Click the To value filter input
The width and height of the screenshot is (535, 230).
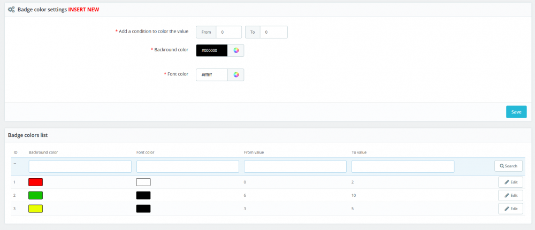(x=403, y=166)
